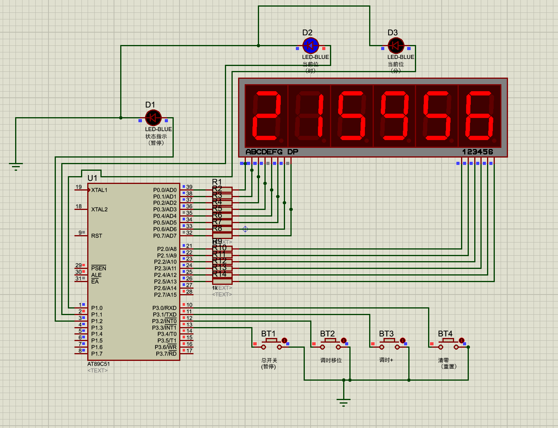The image size is (558, 428).
Task: Click the D1 status indicator LED symbol
Action: (x=153, y=118)
